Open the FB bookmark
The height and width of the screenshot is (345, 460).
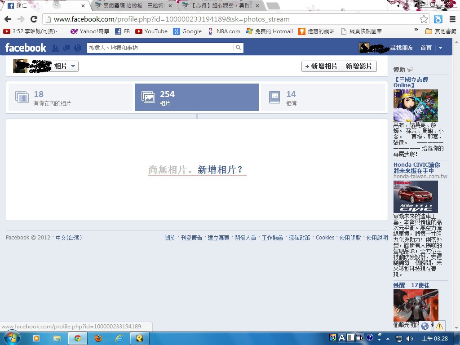click(x=122, y=31)
